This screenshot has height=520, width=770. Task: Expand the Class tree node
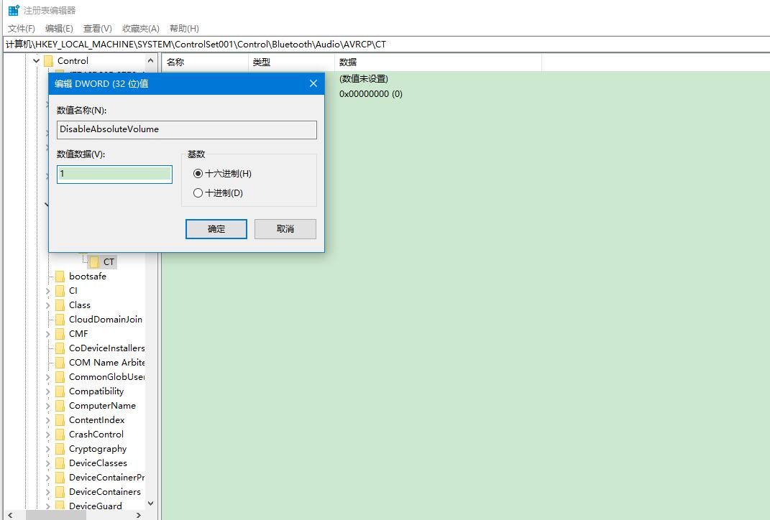[48, 305]
